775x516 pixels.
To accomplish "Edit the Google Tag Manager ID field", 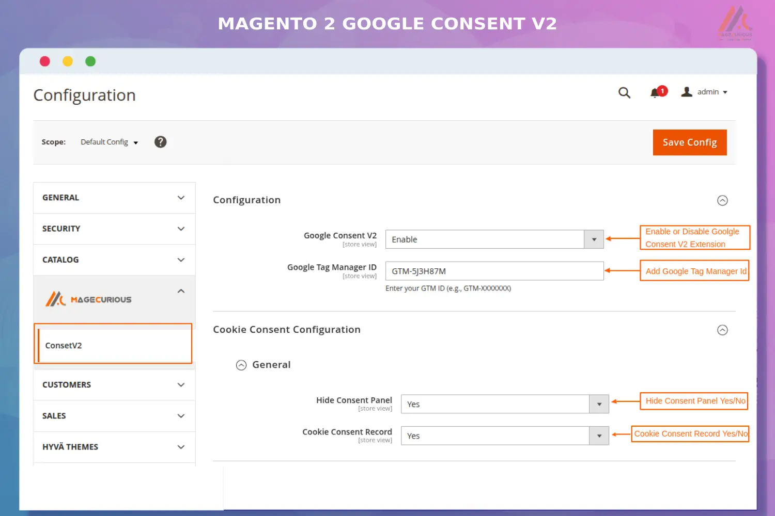I will point(494,271).
